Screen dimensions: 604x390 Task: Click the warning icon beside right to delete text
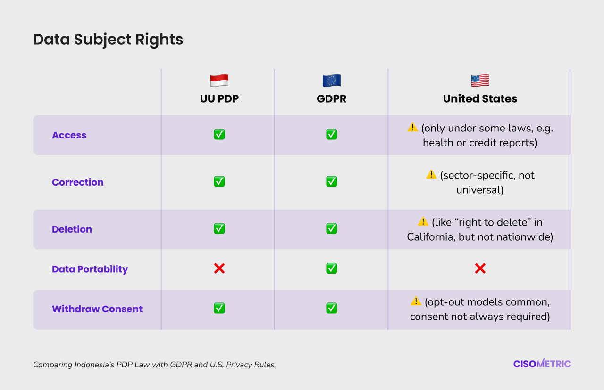pos(423,221)
